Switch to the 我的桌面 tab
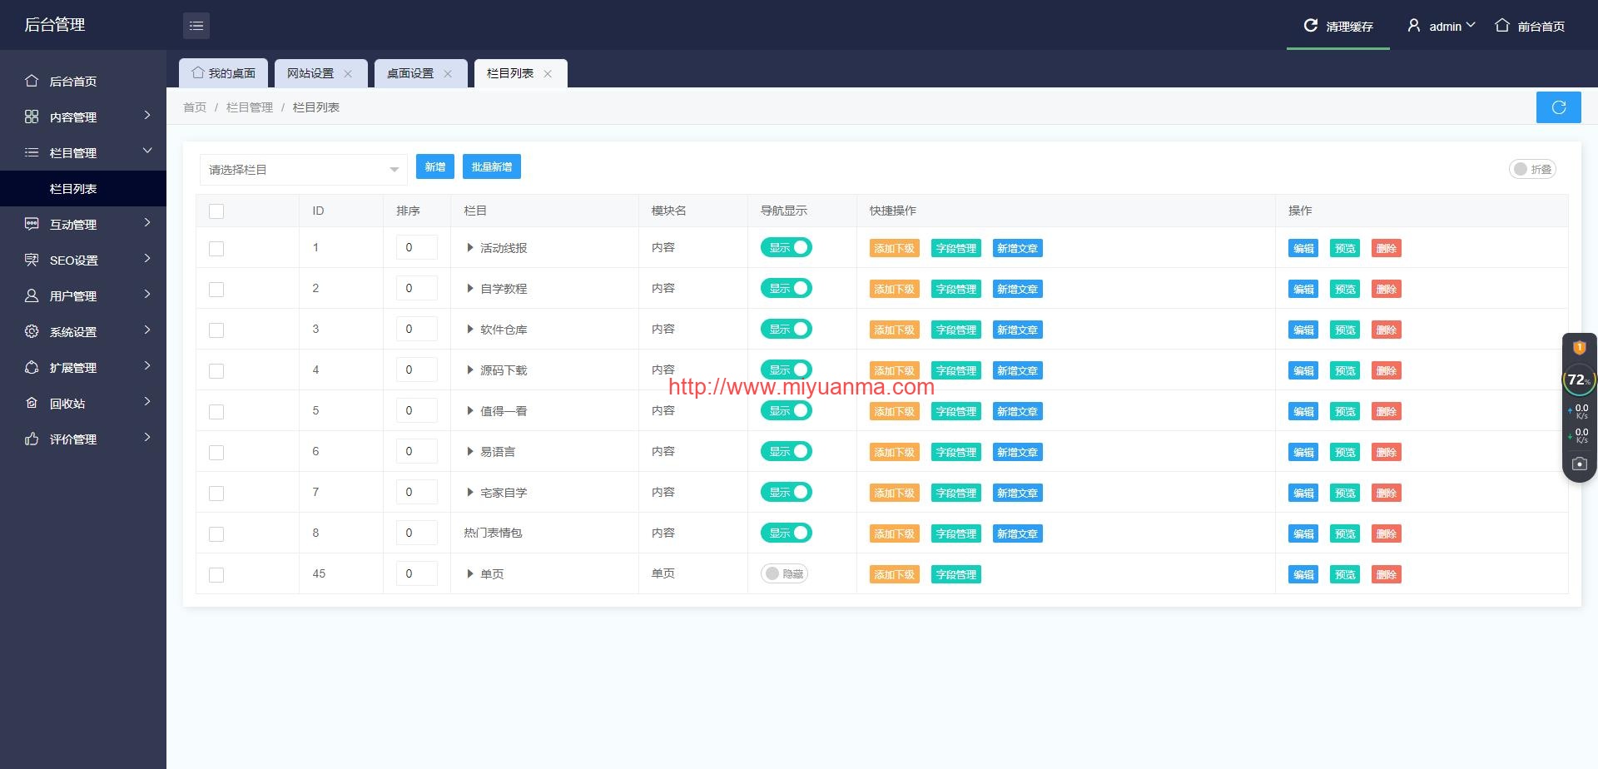Image resolution: width=1598 pixels, height=769 pixels. (x=223, y=73)
